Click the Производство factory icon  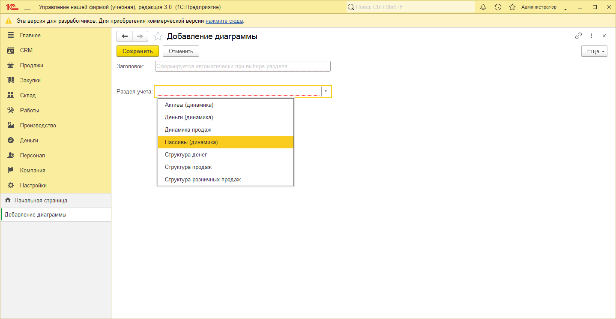(x=11, y=125)
